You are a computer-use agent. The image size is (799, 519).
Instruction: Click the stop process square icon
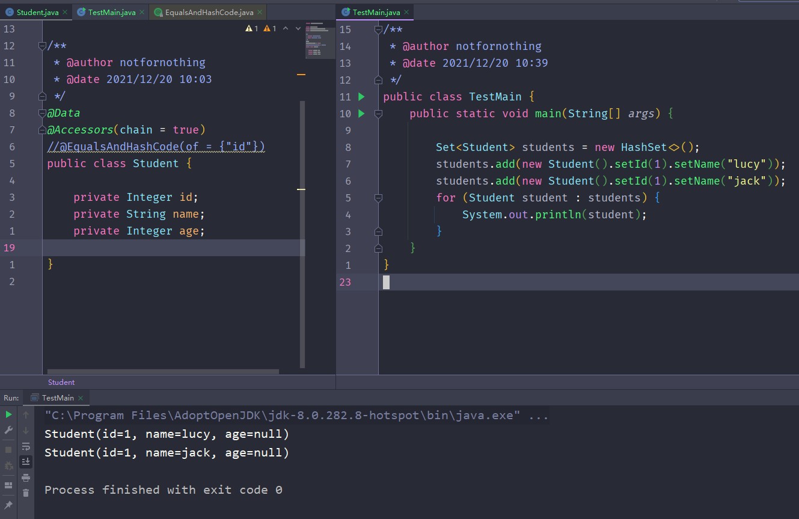pyautogui.click(x=8, y=449)
